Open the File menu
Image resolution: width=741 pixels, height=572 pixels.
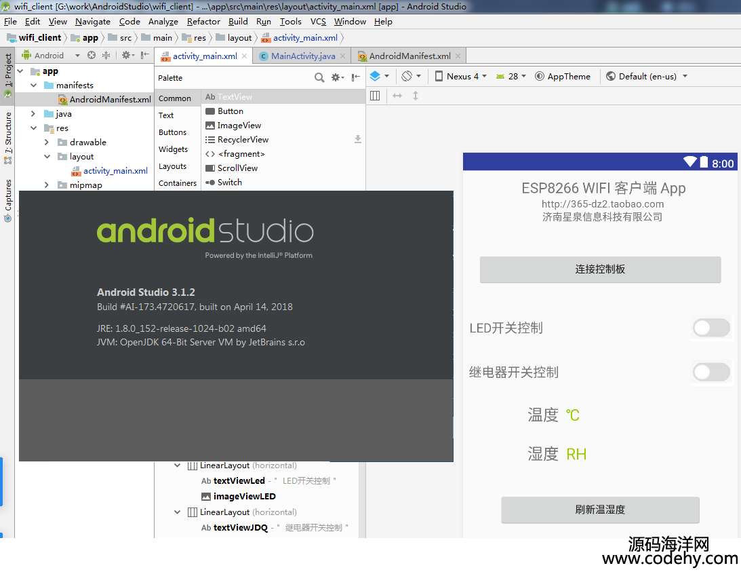click(x=10, y=21)
